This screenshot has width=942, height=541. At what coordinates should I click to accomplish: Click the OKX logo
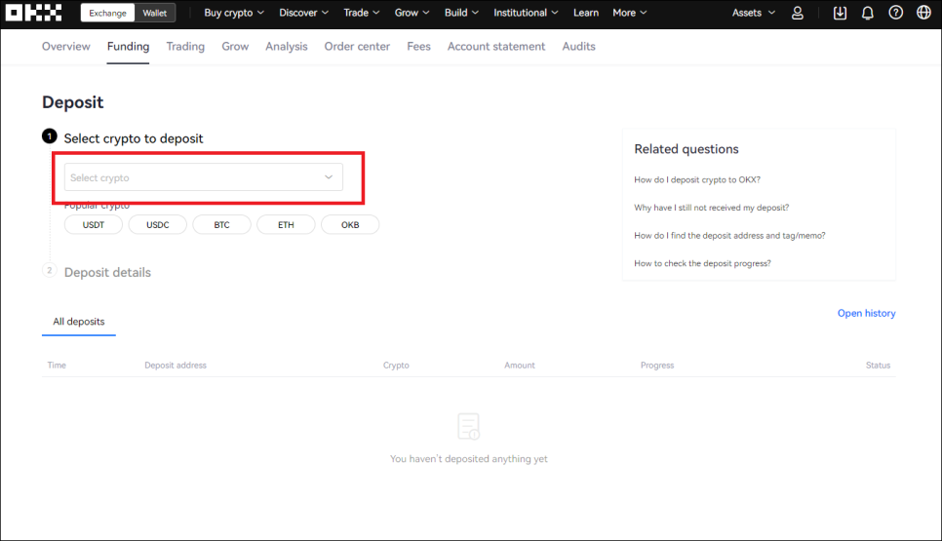click(x=33, y=13)
